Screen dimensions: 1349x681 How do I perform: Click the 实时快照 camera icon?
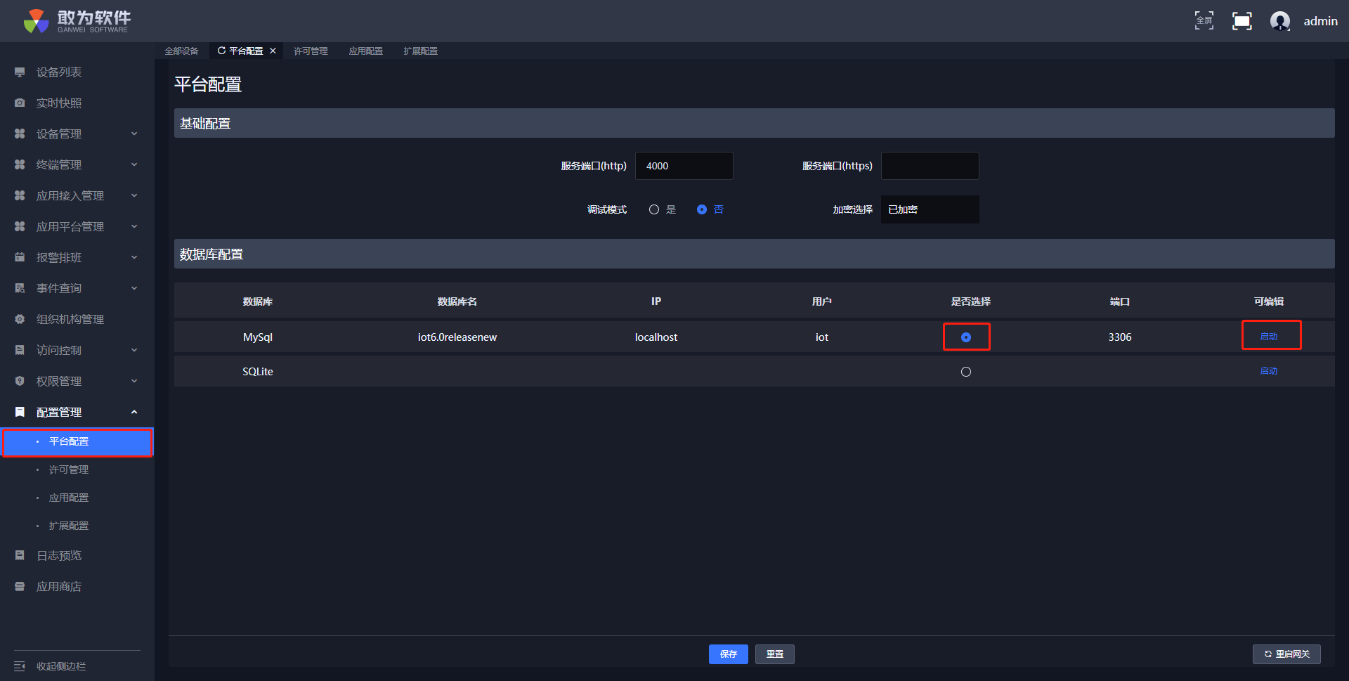(x=20, y=103)
